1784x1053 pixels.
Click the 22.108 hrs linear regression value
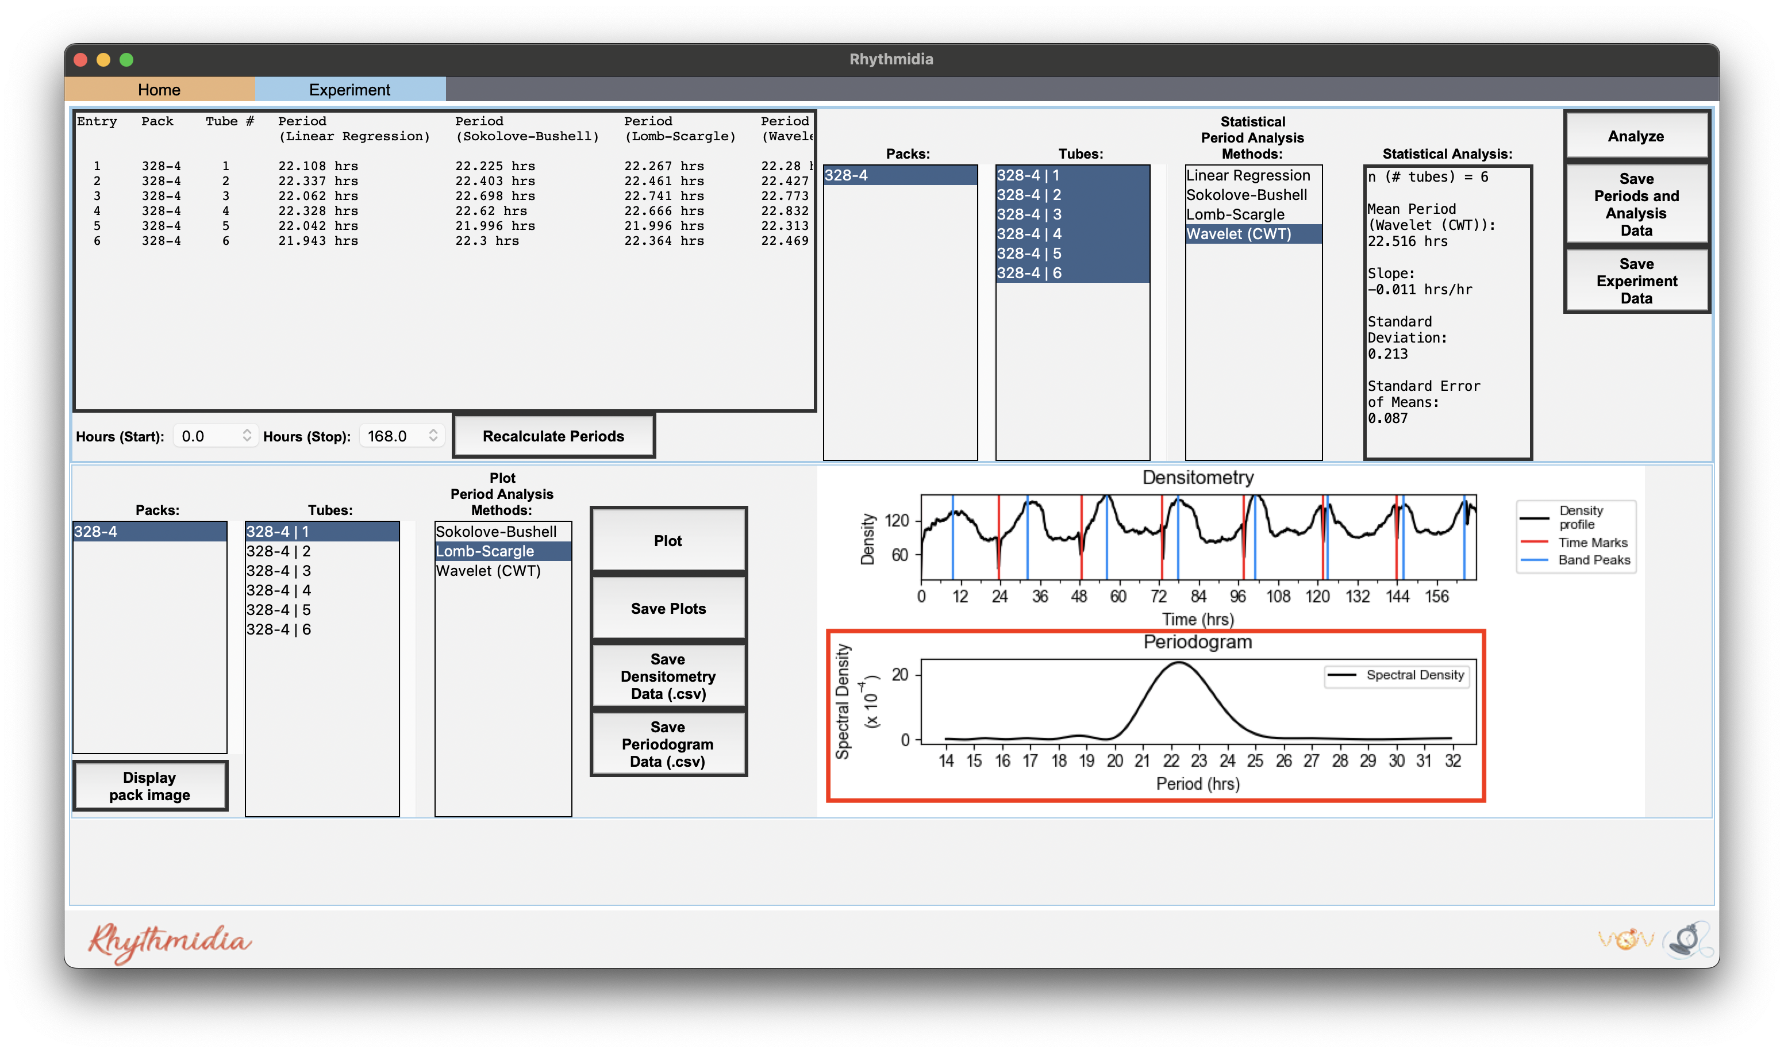(x=318, y=166)
